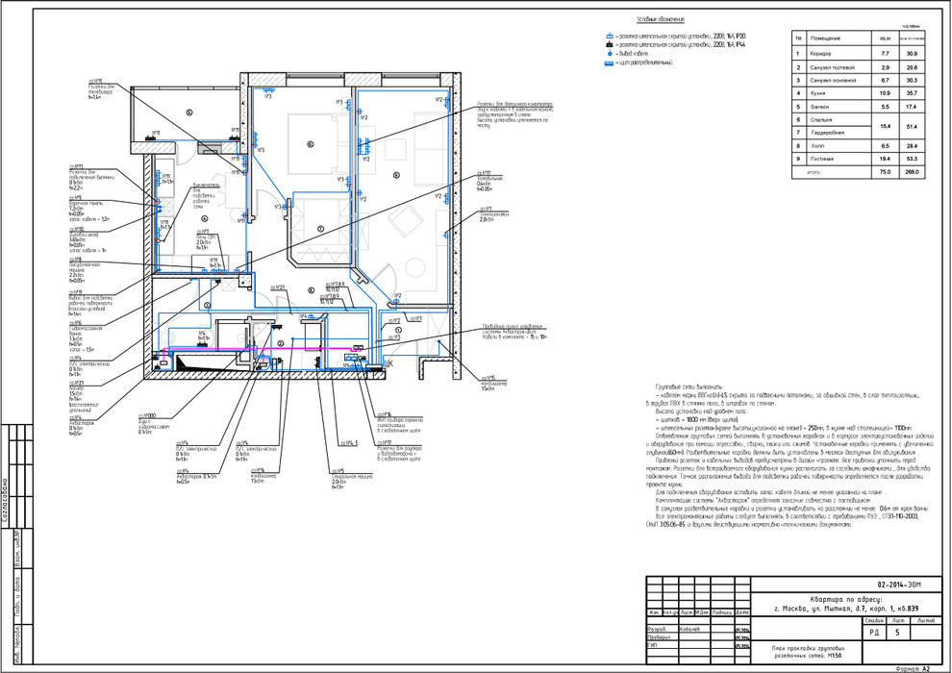Click the total area value 75.0

point(886,171)
